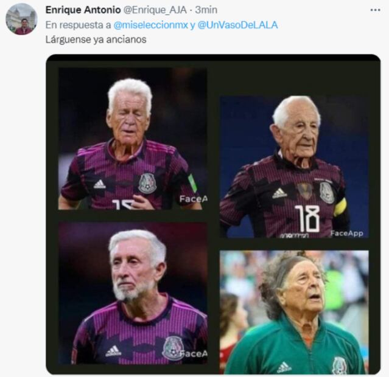Open the Enrique Antonio display name link
389x377 pixels.
[83, 10]
